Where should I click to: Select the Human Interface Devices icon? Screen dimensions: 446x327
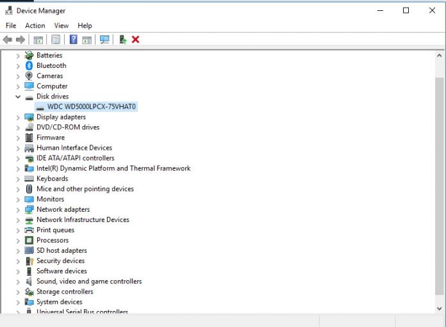coord(29,148)
